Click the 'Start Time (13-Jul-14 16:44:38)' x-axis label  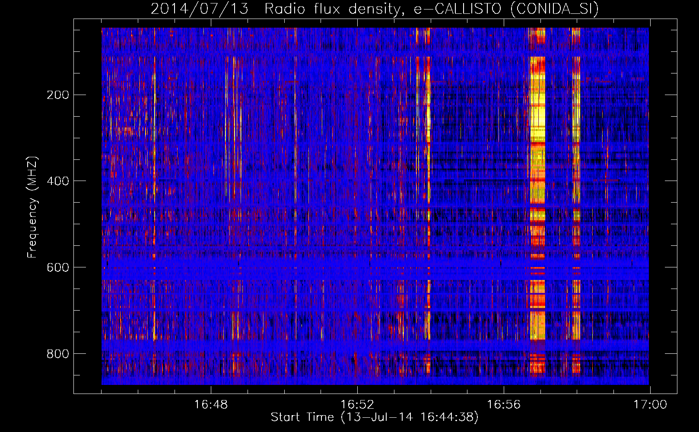[375, 417]
